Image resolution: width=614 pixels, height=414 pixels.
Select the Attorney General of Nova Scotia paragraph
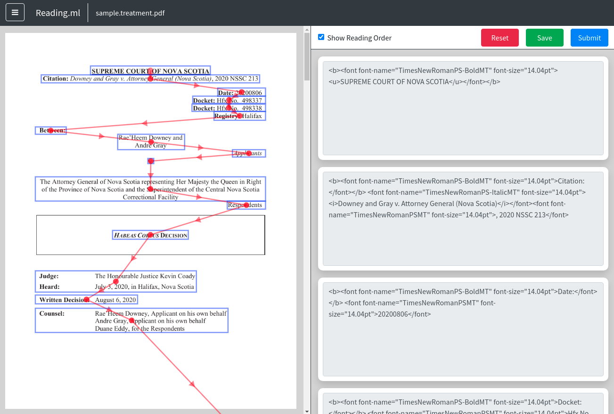(150, 189)
